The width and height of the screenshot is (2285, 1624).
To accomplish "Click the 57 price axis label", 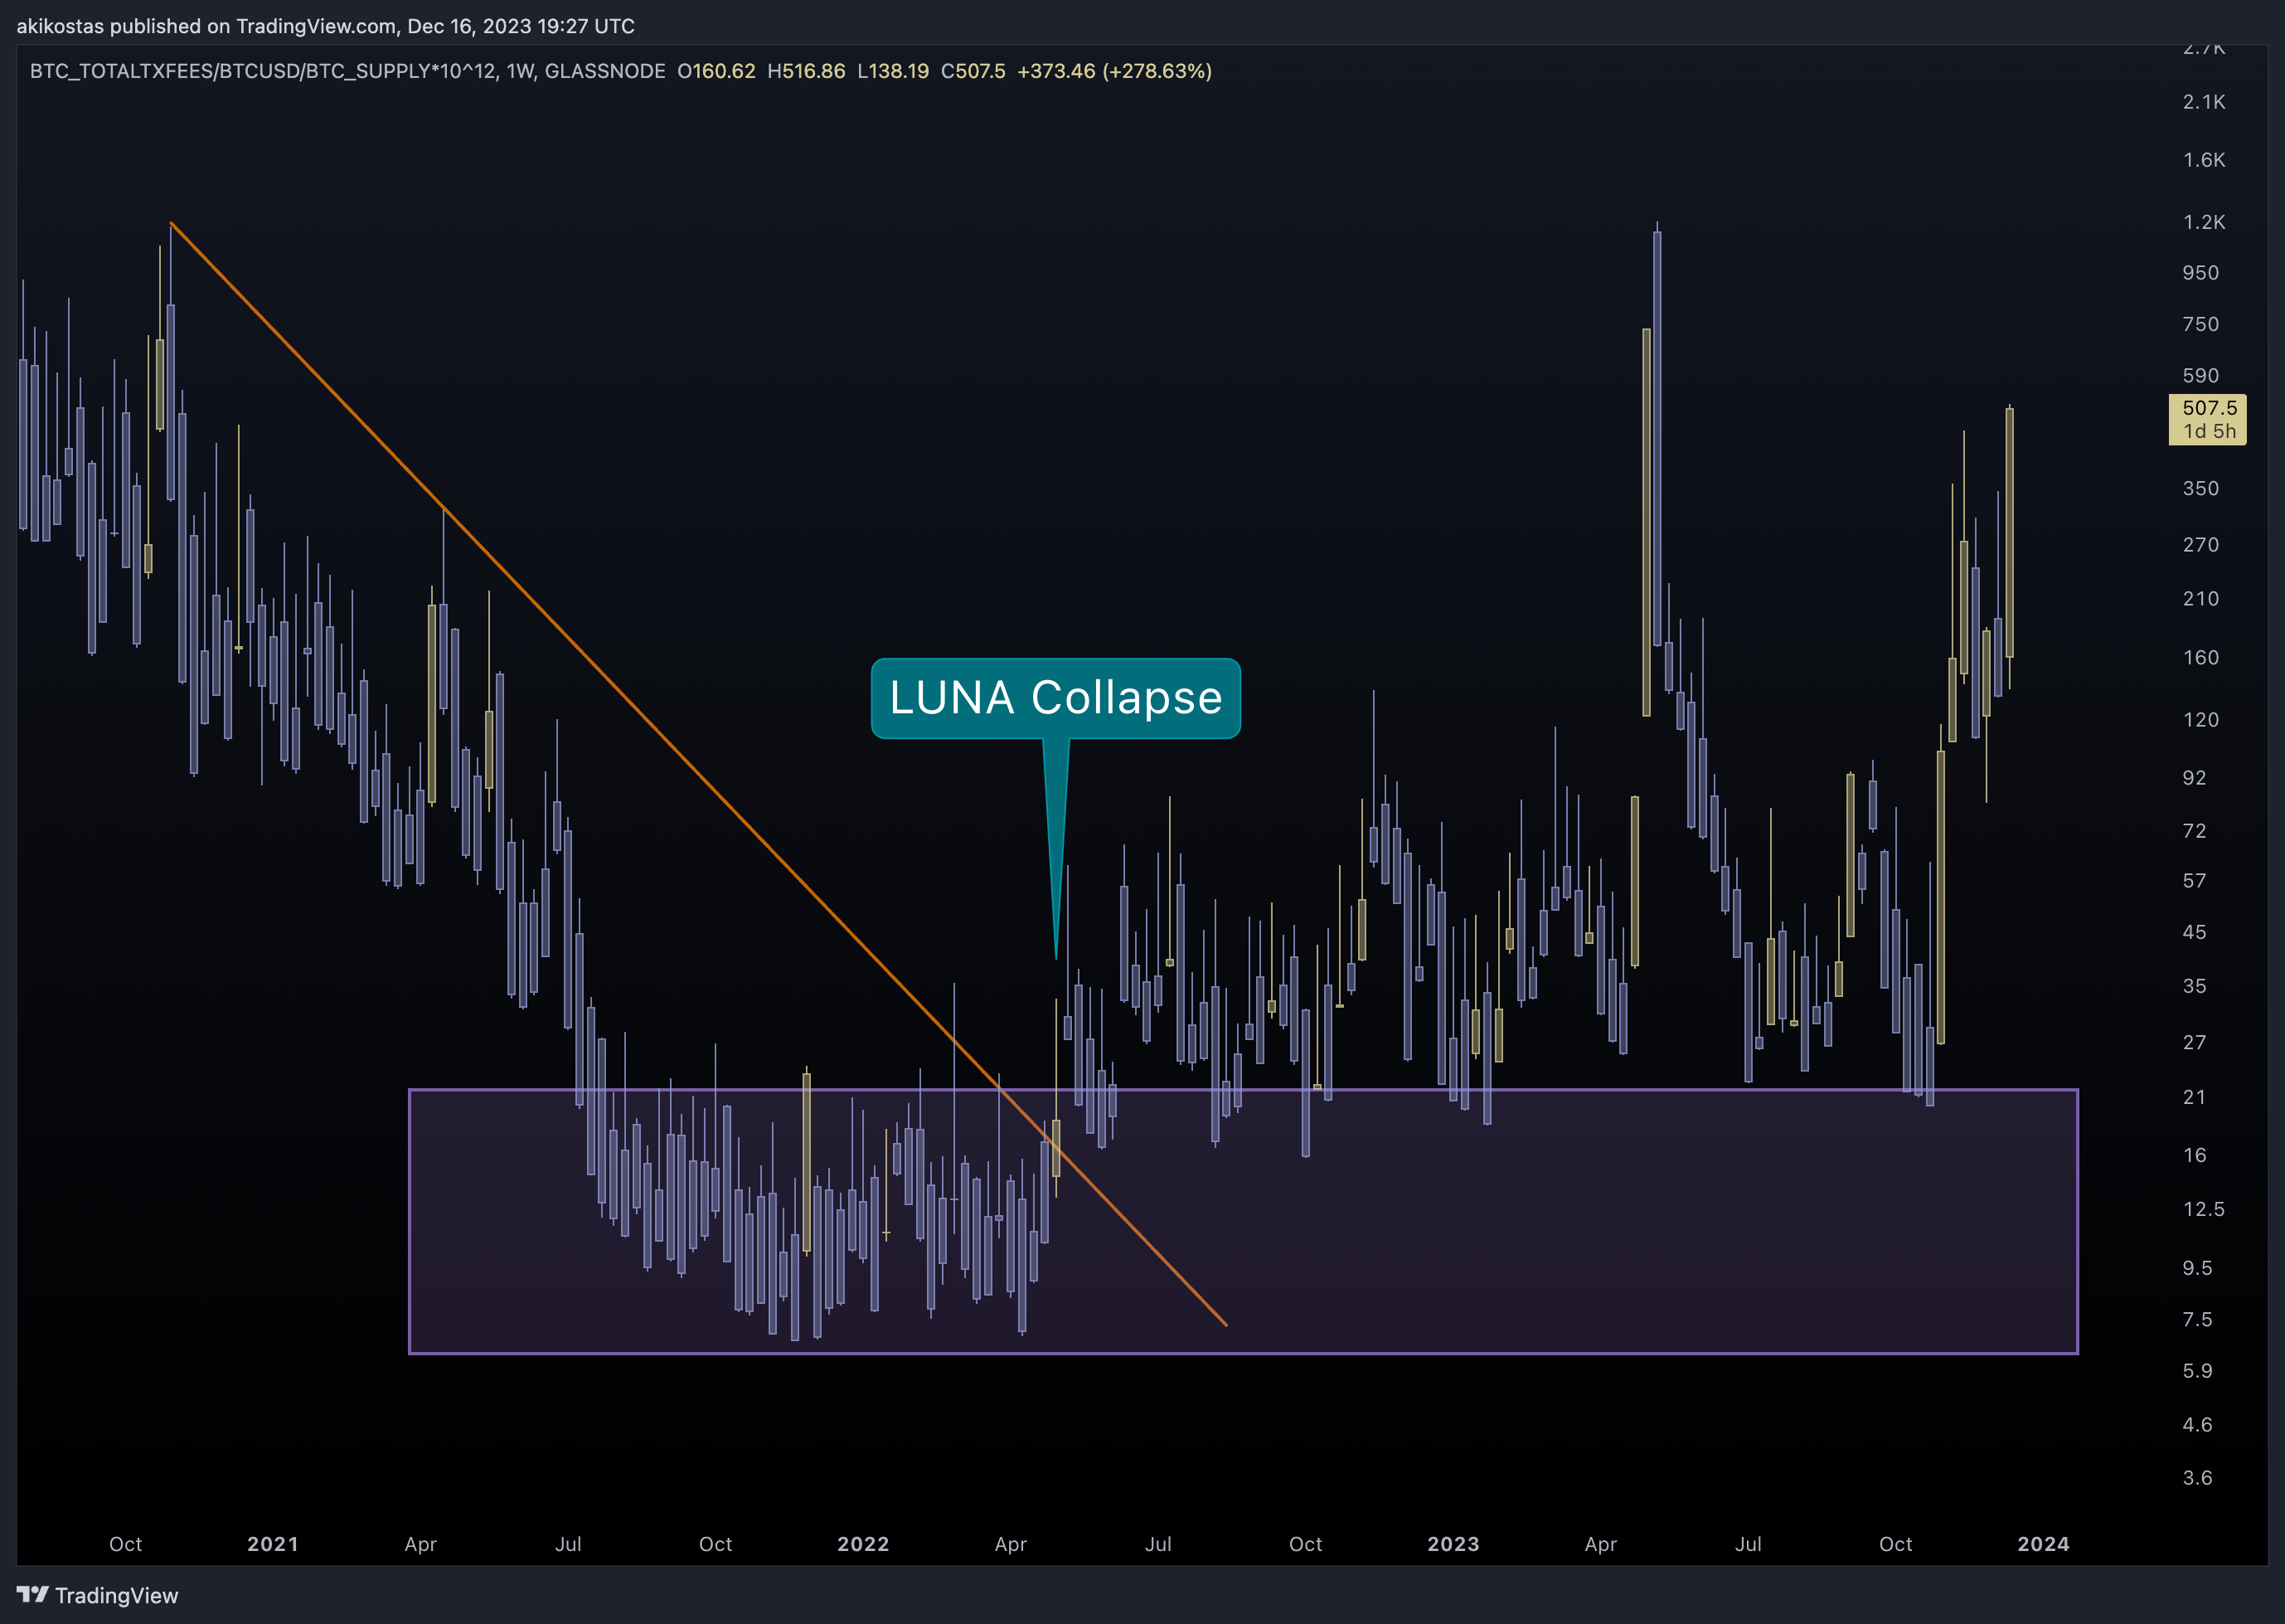I will [x=2194, y=881].
